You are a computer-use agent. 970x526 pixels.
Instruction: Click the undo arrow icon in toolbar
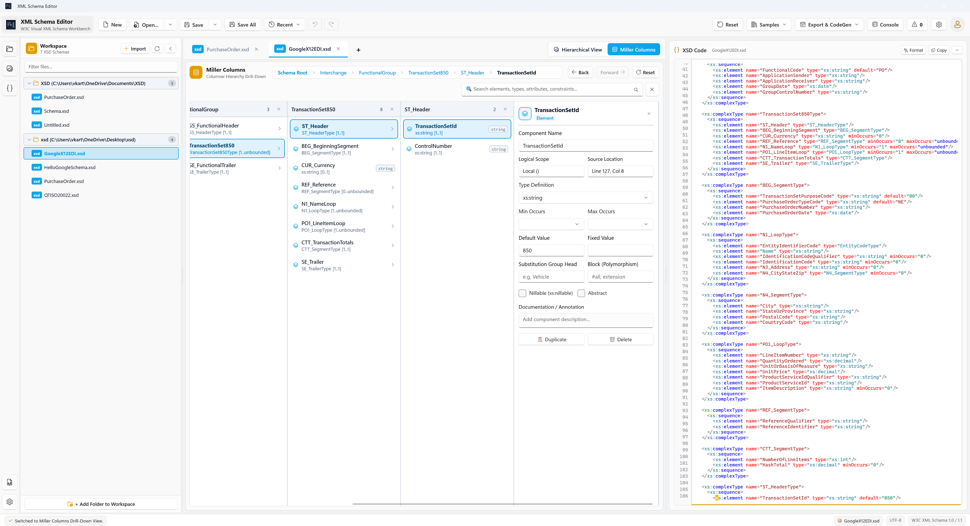(315, 24)
